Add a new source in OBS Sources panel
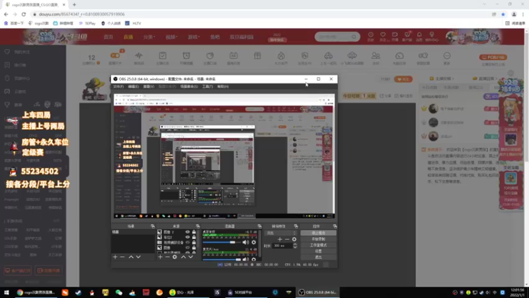Image resolution: width=529 pixels, height=298 pixels. (160, 257)
